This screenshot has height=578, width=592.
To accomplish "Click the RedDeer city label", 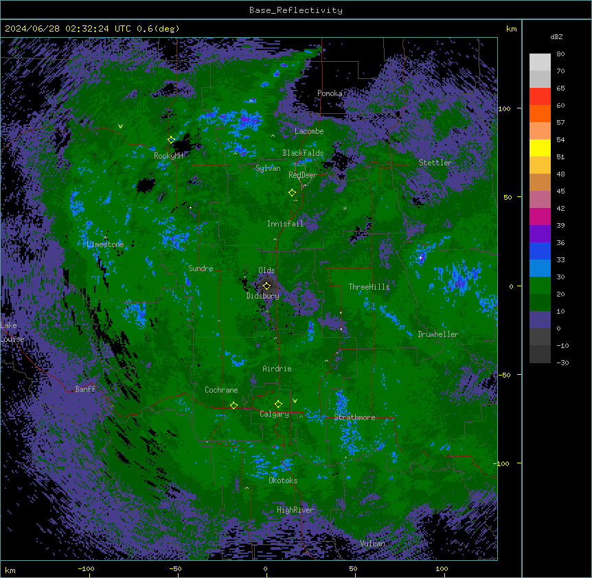I will tap(302, 175).
